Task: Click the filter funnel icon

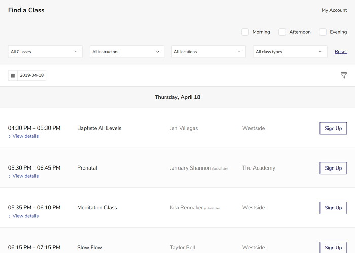Action: pos(344,75)
